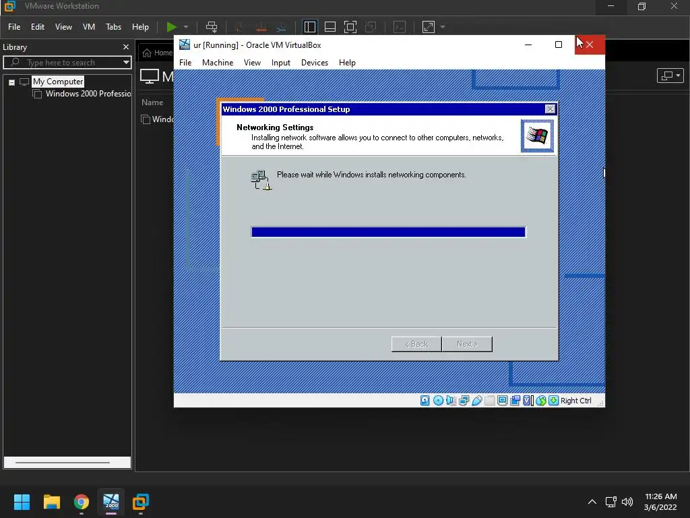The image size is (690, 518).
Task: Open the snapshot manager toolbar icon
Action: pyautogui.click(x=281, y=27)
